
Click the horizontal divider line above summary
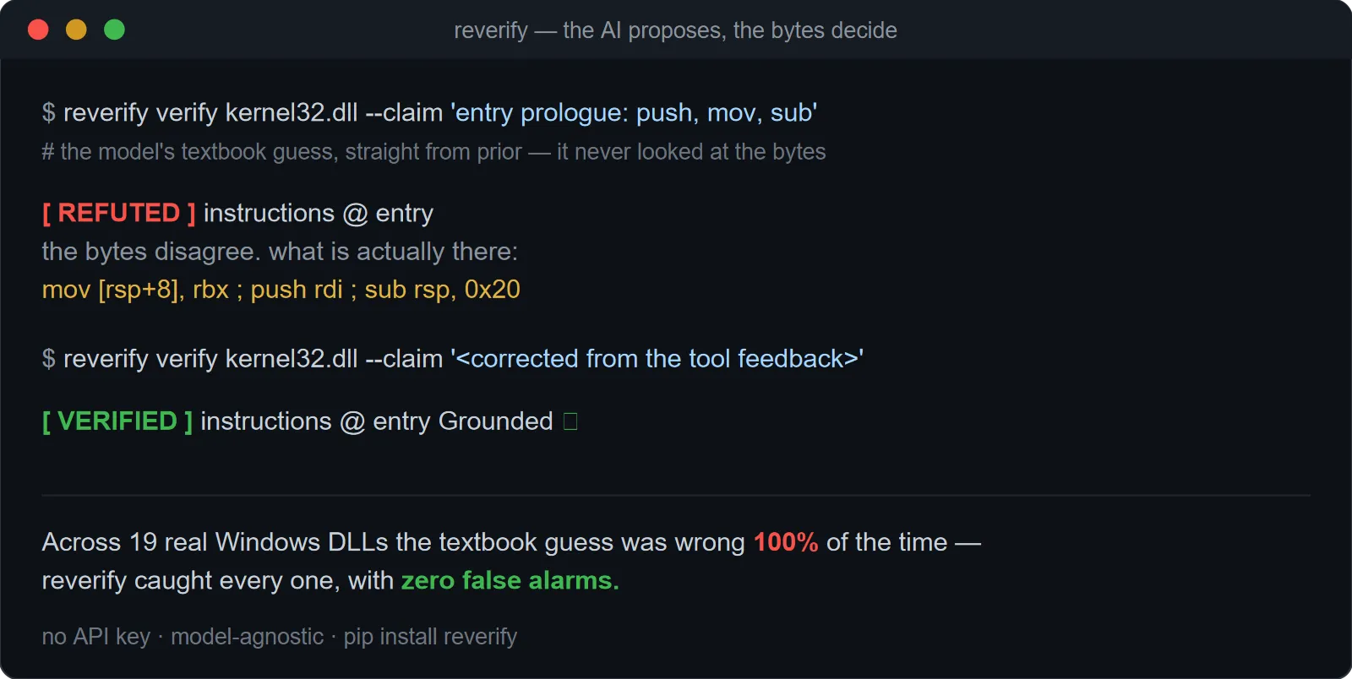[x=676, y=495]
